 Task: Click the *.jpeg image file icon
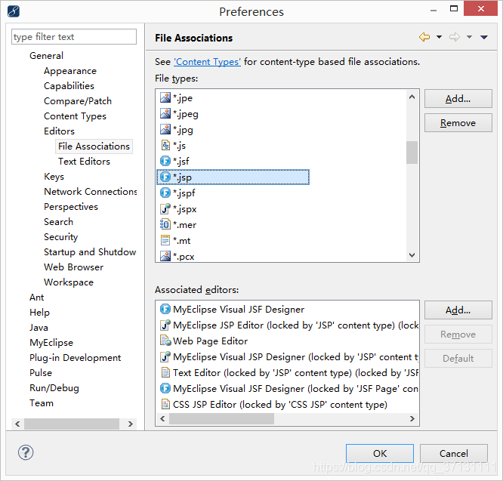tap(165, 113)
